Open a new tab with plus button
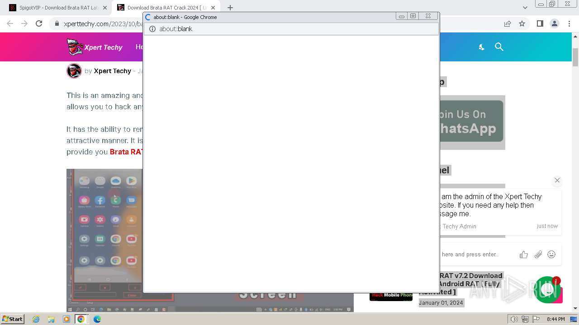The image size is (579, 325). pyautogui.click(x=230, y=8)
